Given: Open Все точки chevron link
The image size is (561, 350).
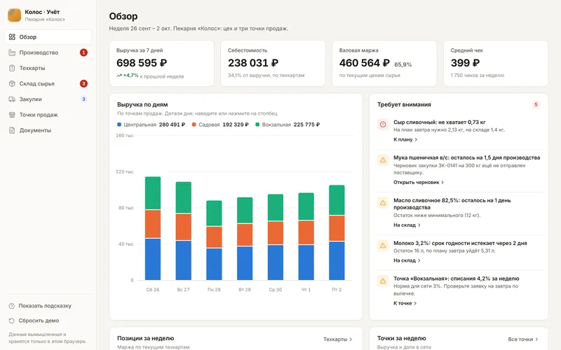Looking at the screenshot, I should 522,339.
